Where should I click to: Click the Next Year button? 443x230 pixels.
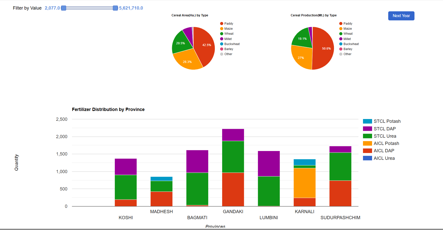[x=401, y=16]
